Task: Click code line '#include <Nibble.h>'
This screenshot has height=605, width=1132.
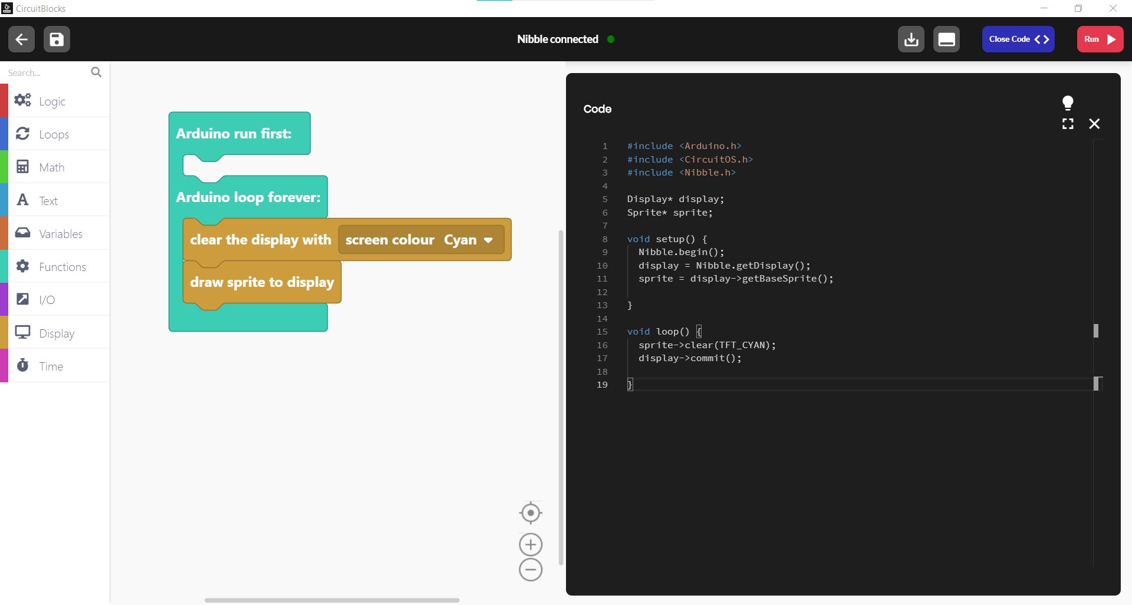Action: tap(681, 173)
